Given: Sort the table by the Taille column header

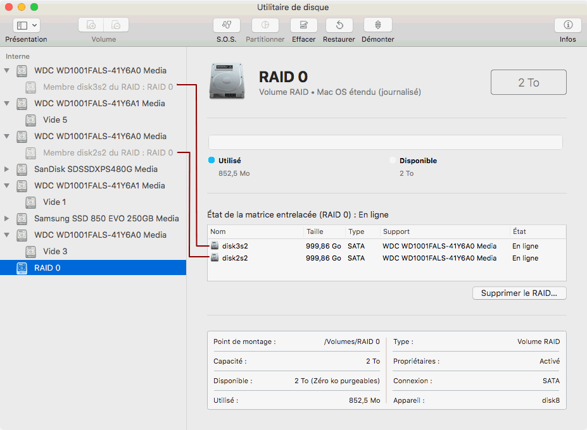Looking at the screenshot, I should (x=324, y=231).
